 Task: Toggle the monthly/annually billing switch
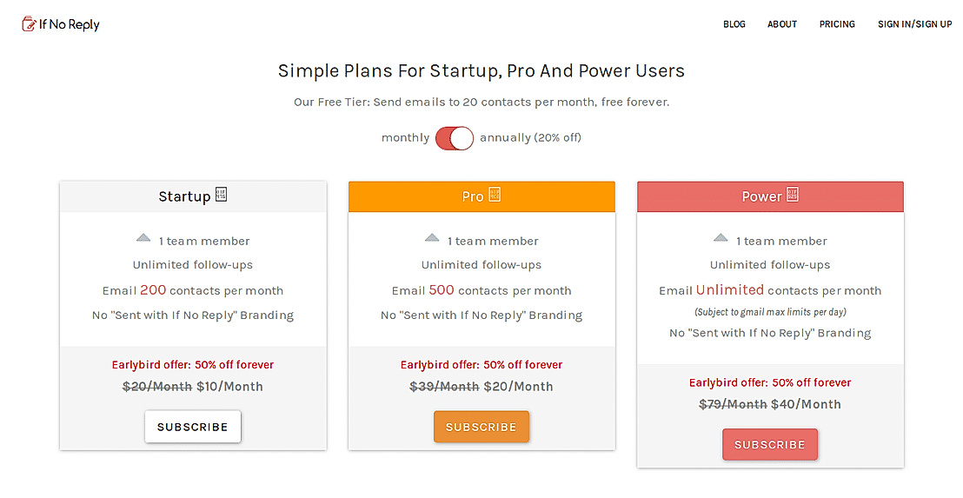pos(455,138)
